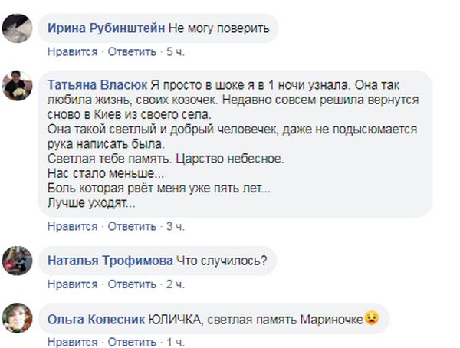Reply to Ирина Рубинштейн's comment via Ответить
460x348 pixels.
click(x=130, y=52)
